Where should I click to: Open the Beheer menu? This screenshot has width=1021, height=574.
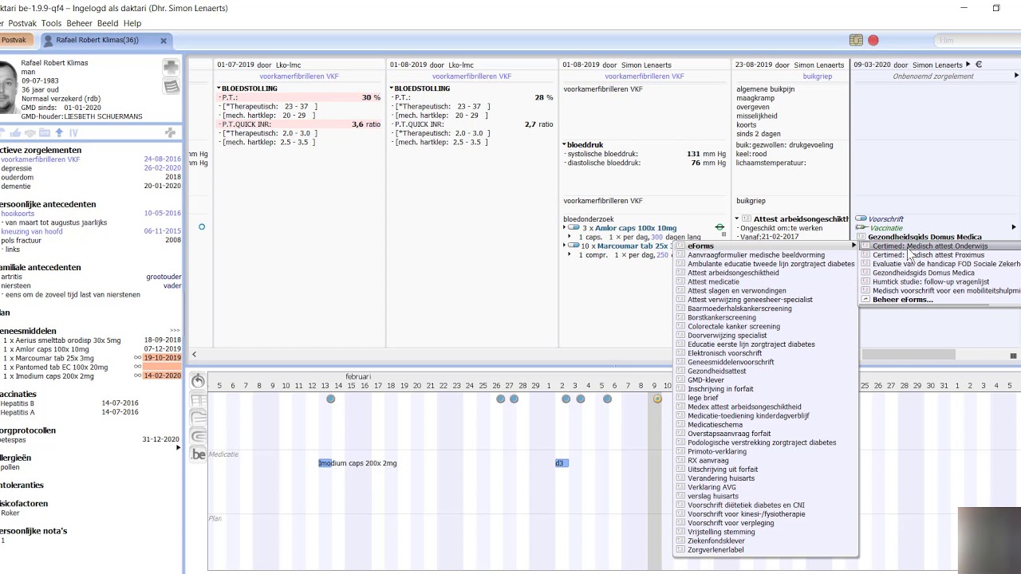coord(79,23)
